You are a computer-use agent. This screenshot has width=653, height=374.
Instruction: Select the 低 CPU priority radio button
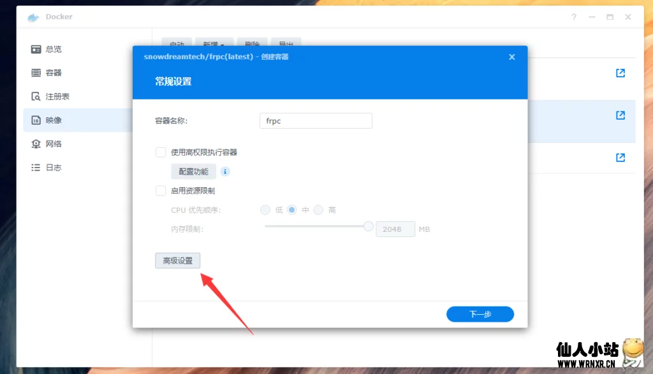[x=265, y=210]
